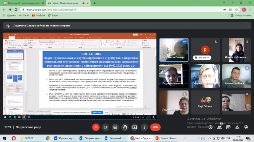The width and height of the screenshot is (254, 142).
Task: Open camera permission icon in address bar
Action: [224, 10]
